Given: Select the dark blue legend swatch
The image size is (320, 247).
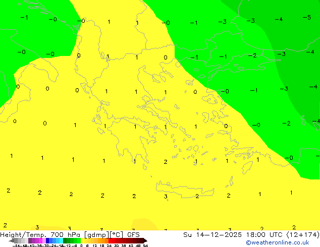Looking at the screenshot, I should [47, 240].
